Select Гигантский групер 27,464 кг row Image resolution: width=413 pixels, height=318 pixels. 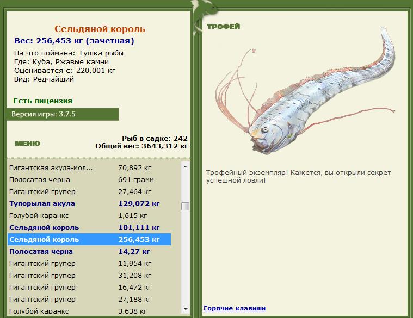coord(89,192)
